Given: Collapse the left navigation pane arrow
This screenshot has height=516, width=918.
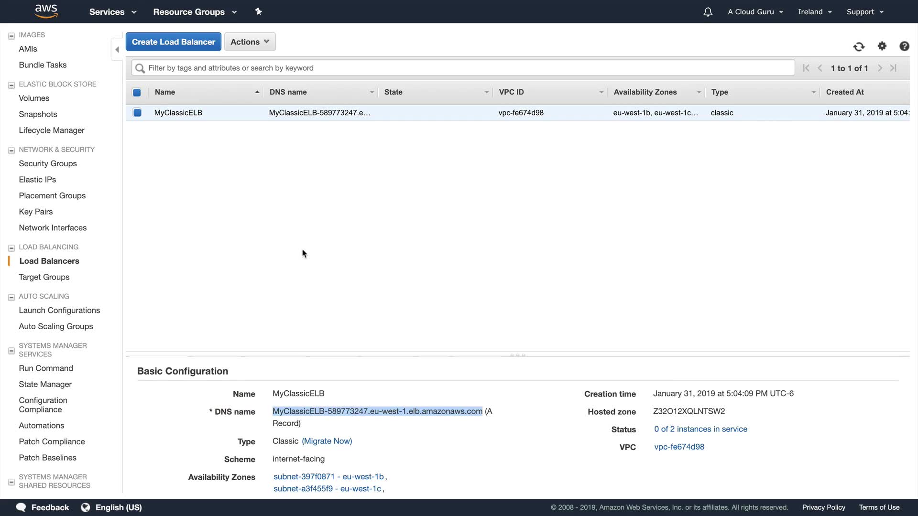Looking at the screenshot, I should pyautogui.click(x=117, y=50).
